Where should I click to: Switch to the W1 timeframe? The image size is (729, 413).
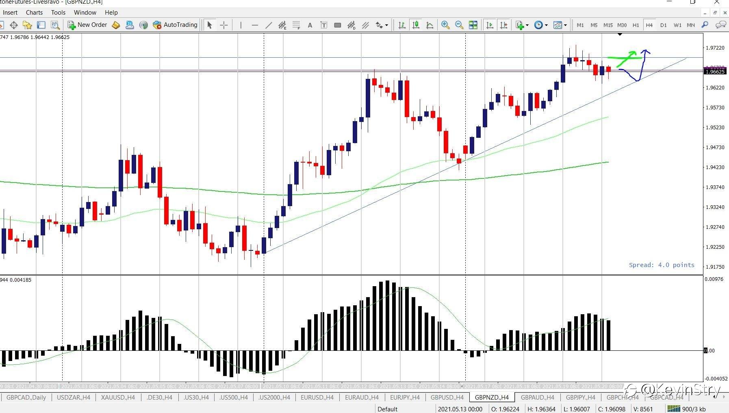tap(677, 25)
